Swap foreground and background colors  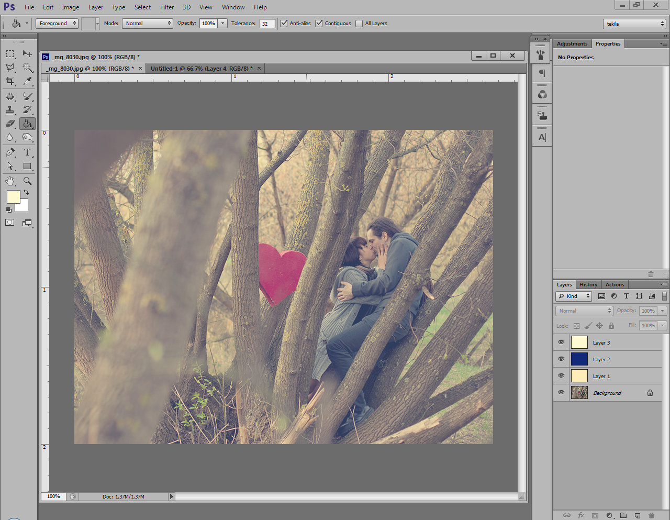[x=26, y=193]
